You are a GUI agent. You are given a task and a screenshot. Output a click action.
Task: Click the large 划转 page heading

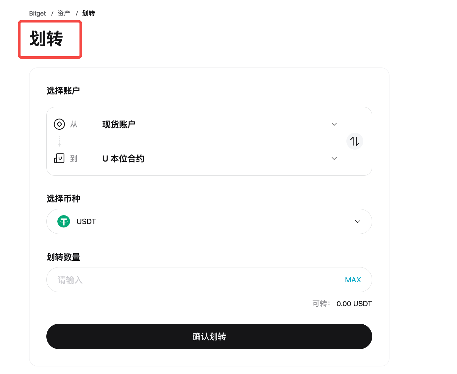click(x=46, y=39)
